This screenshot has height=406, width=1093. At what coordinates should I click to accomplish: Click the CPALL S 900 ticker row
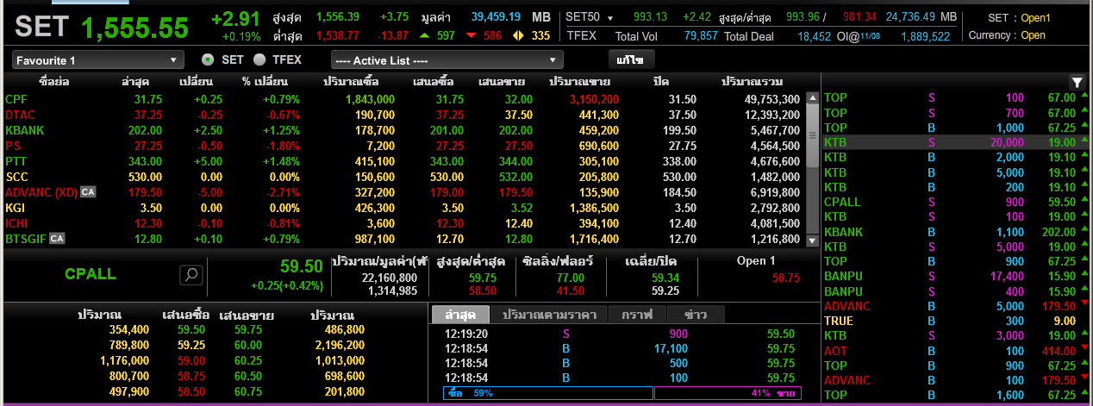pyautogui.click(x=956, y=202)
